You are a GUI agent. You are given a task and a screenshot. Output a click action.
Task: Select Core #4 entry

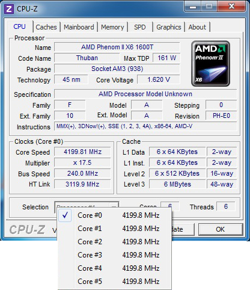[115, 268]
